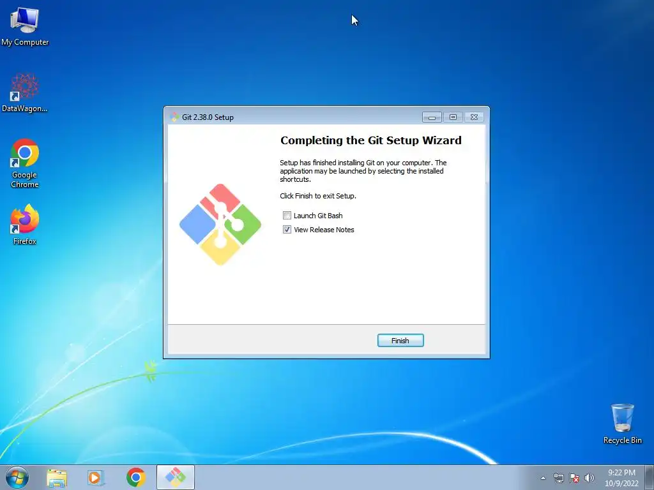
Task: Click the network tray icon
Action: coord(558,478)
